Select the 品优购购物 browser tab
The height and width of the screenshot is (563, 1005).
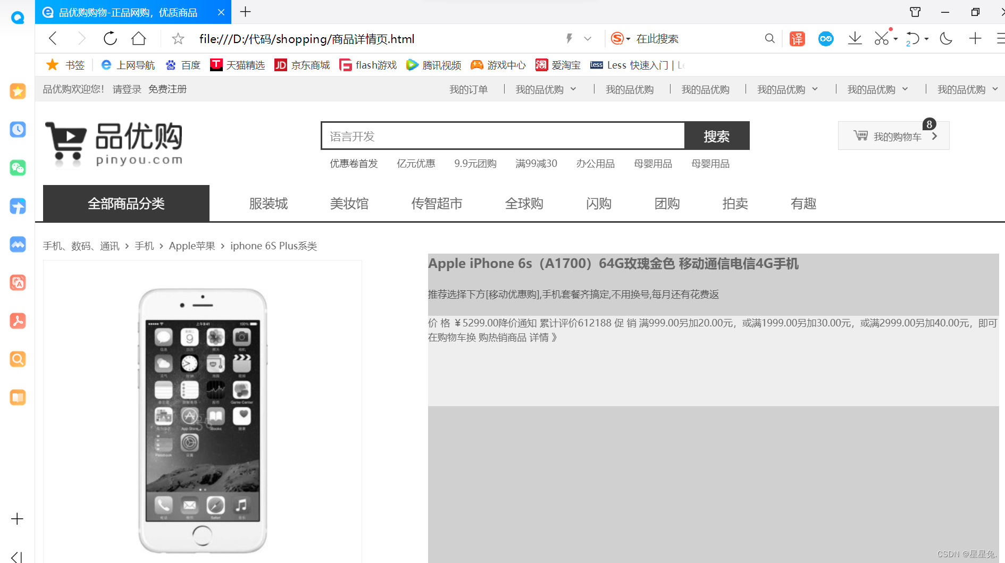(x=133, y=12)
